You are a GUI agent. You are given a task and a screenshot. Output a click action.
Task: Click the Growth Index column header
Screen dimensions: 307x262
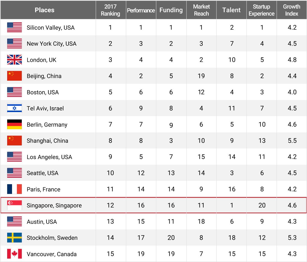click(x=292, y=10)
